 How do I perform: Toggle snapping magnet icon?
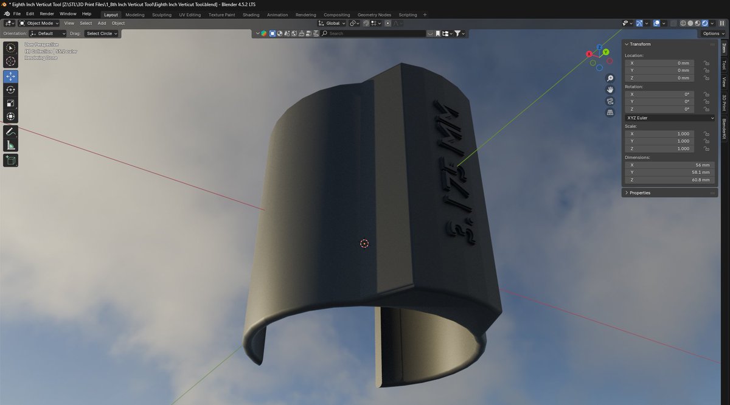click(367, 23)
